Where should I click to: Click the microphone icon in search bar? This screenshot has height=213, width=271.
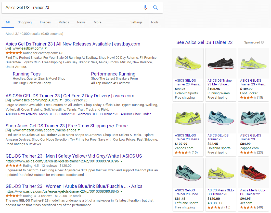click(145, 8)
